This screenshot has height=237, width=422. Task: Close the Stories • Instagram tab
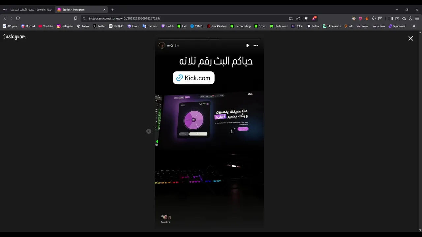[105, 10]
